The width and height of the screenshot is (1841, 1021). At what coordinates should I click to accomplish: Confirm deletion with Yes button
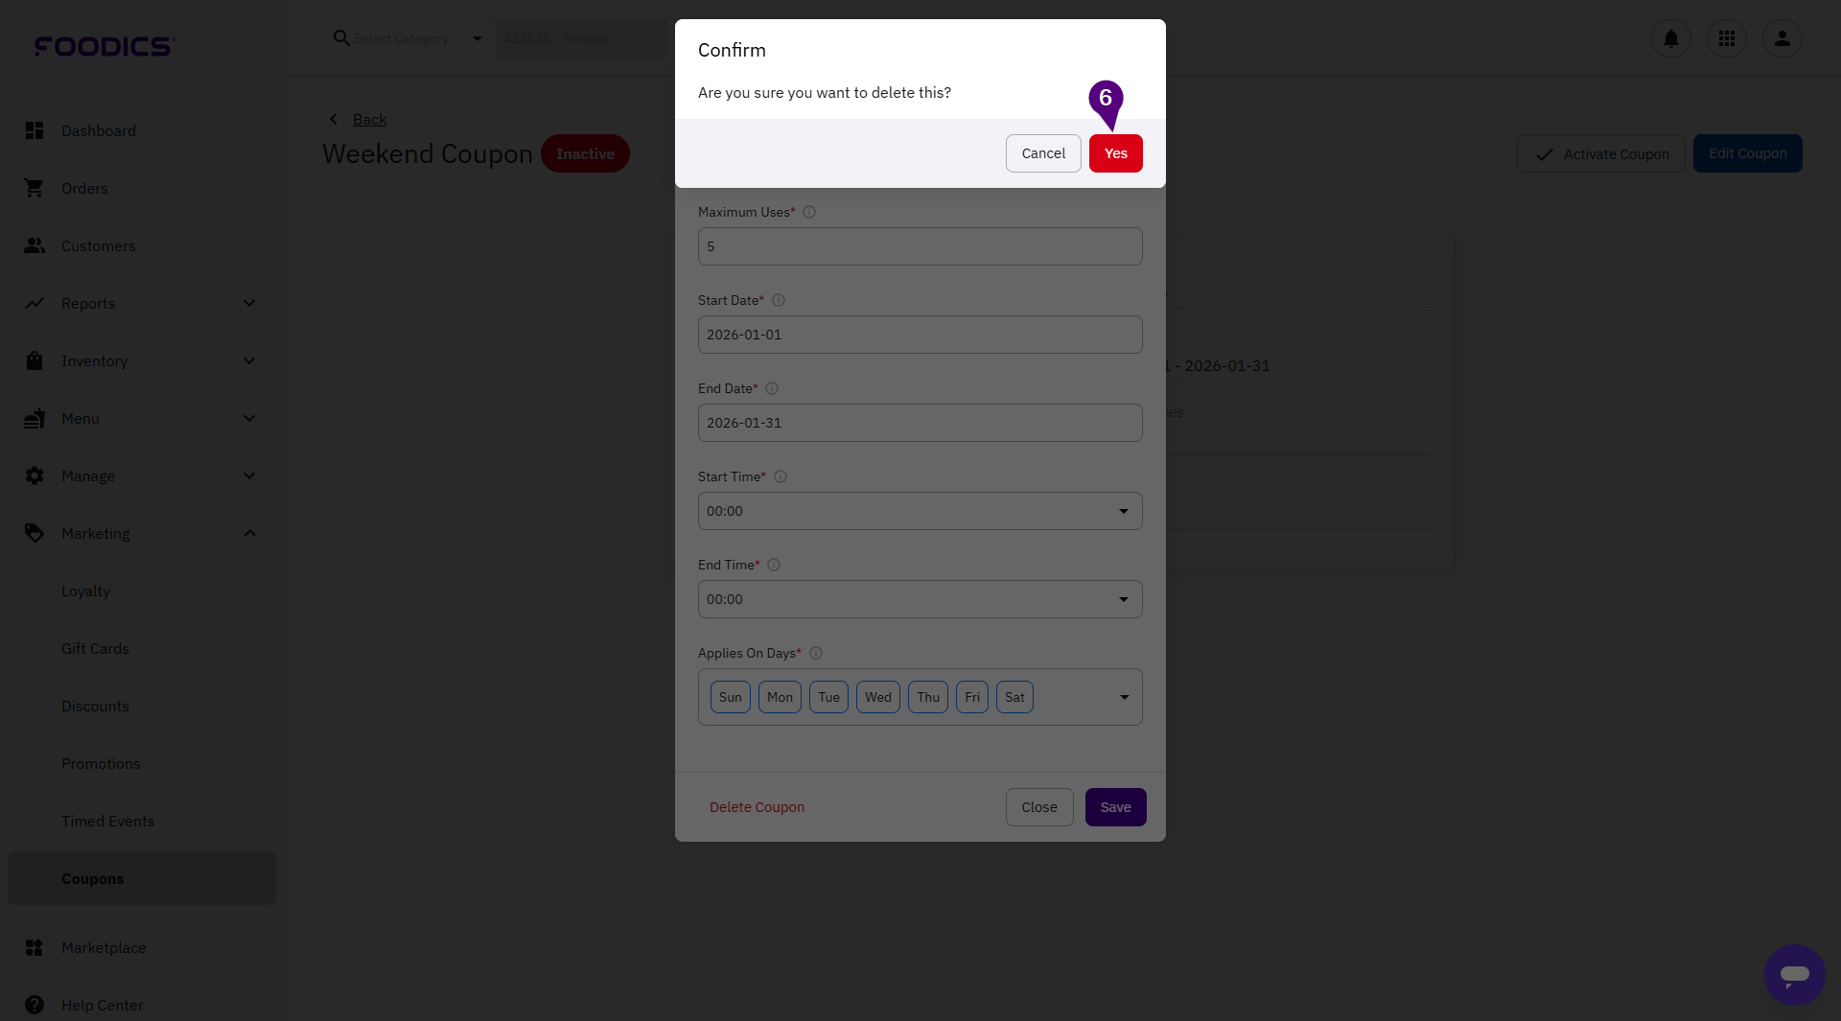[1115, 153]
